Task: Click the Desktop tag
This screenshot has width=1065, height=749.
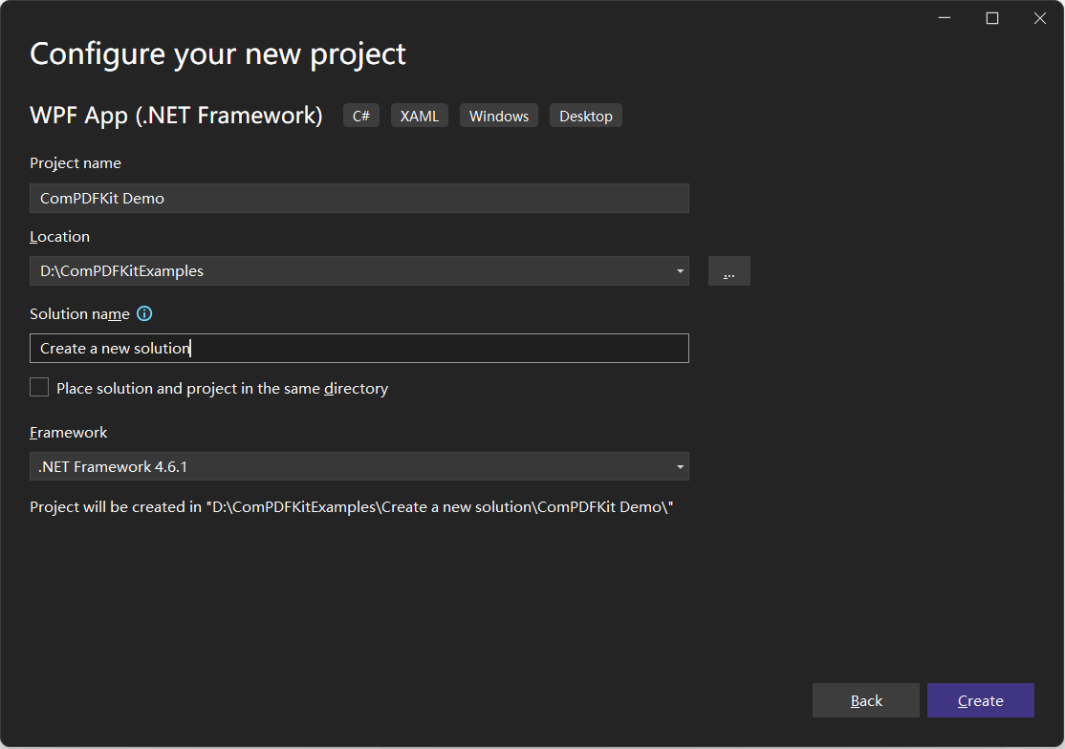Action: pyautogui.click(x=585, y=116)
